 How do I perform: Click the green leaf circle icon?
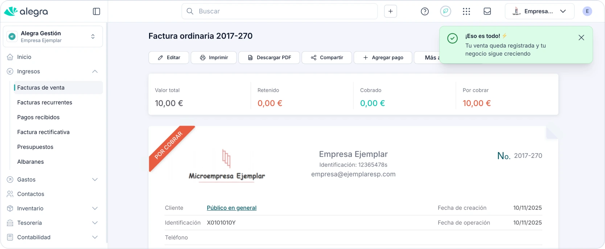coord(446,11)
